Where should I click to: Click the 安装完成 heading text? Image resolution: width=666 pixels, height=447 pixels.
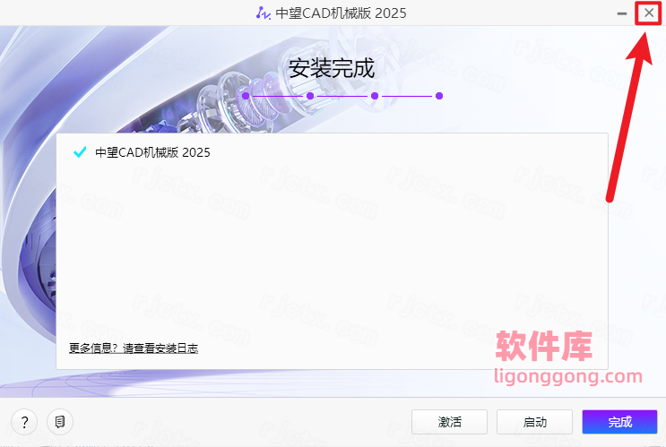click(x=332, y=68)
